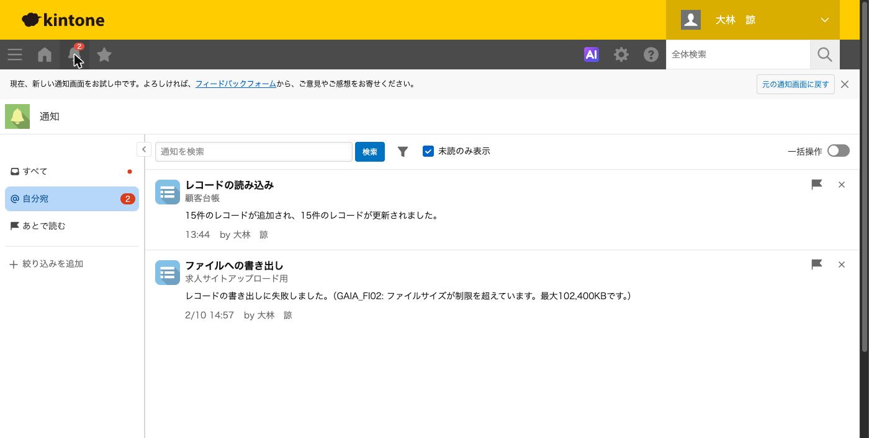Click the 13:44 timestamp
Viewport: 869px width, 438px height.
[x=197, y=235]
